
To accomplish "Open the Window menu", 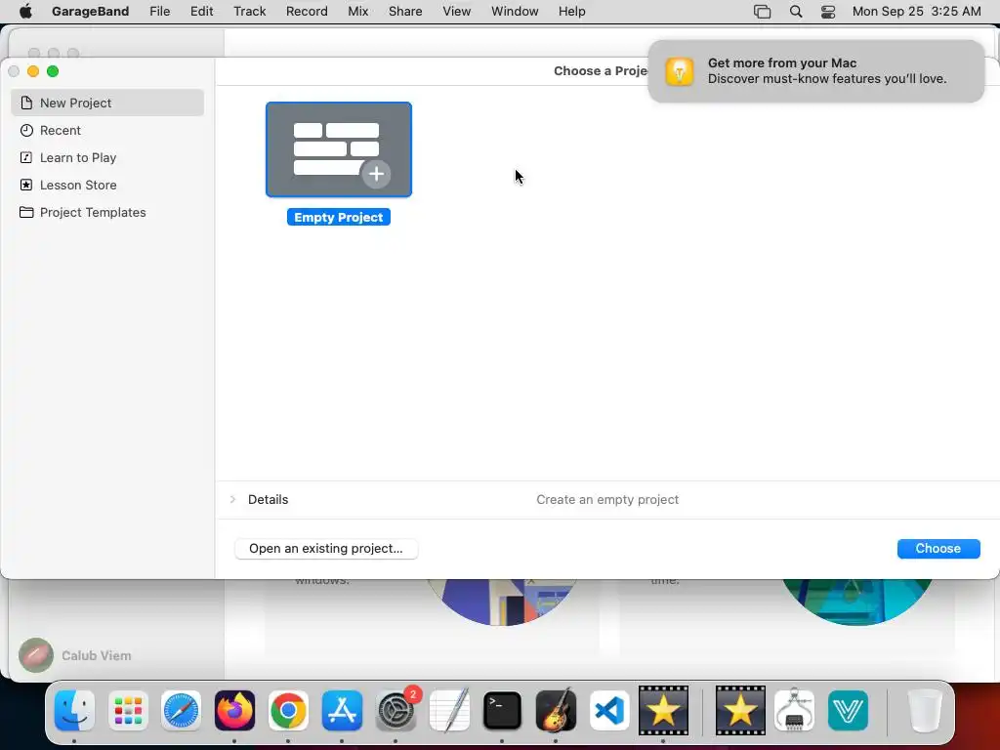I will coord(515,11).
